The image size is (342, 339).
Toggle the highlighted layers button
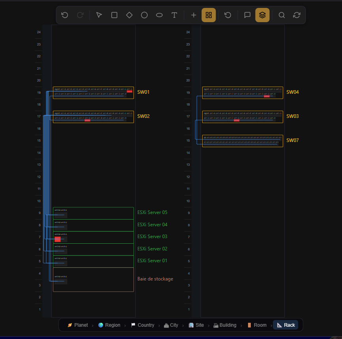click(262, 15)
